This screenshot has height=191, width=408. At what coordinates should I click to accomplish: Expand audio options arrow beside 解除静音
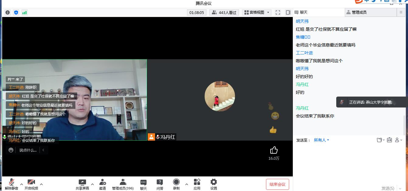tap(22, 184)
